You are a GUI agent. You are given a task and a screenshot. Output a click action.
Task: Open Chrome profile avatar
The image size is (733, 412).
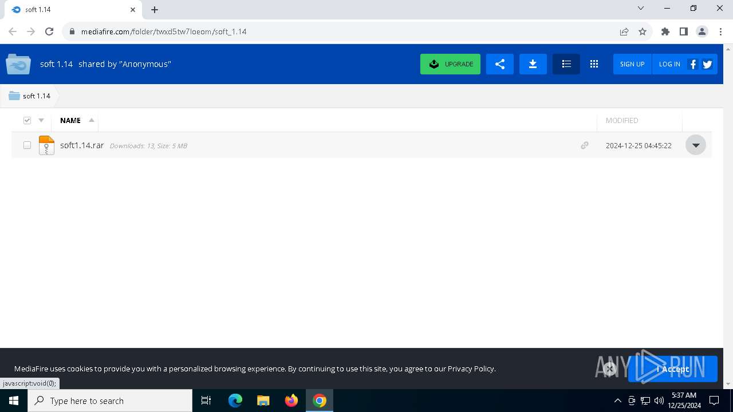click(x=702, y=31)
